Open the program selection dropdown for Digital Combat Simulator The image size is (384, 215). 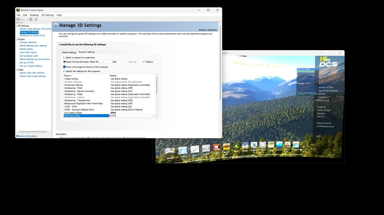(x=84, y=62)
